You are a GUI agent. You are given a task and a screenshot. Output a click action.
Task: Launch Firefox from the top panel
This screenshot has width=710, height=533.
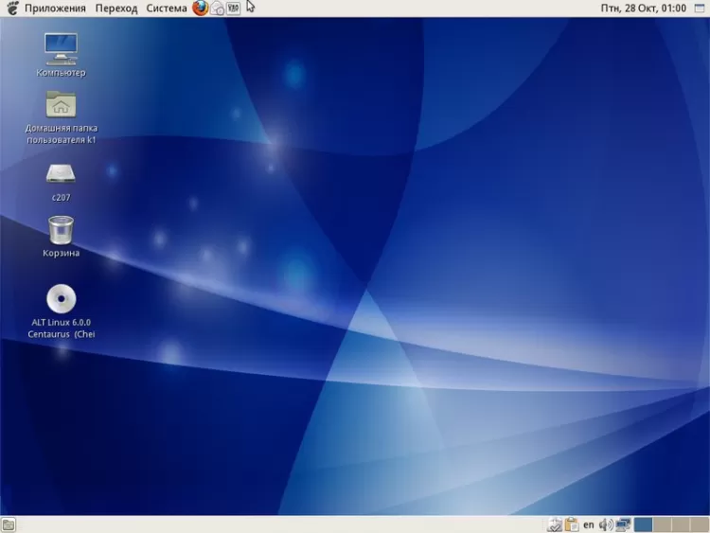200,8
